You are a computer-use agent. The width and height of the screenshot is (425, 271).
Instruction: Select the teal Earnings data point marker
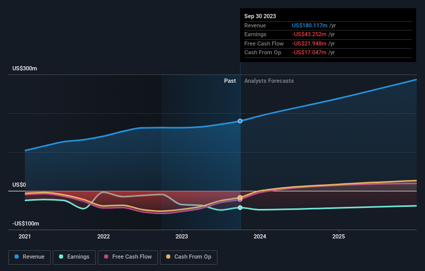coord(240,208)
